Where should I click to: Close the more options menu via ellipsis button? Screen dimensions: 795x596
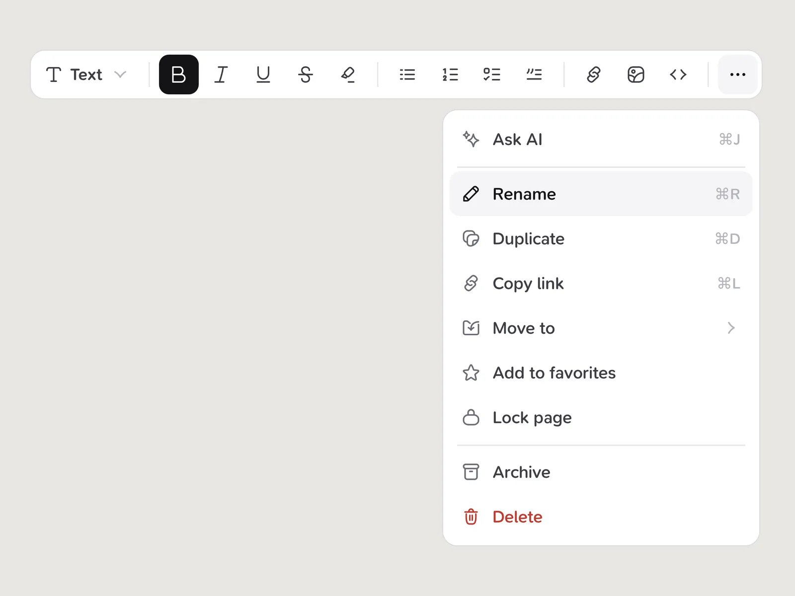pyautogui.click(x=738, y=74)
